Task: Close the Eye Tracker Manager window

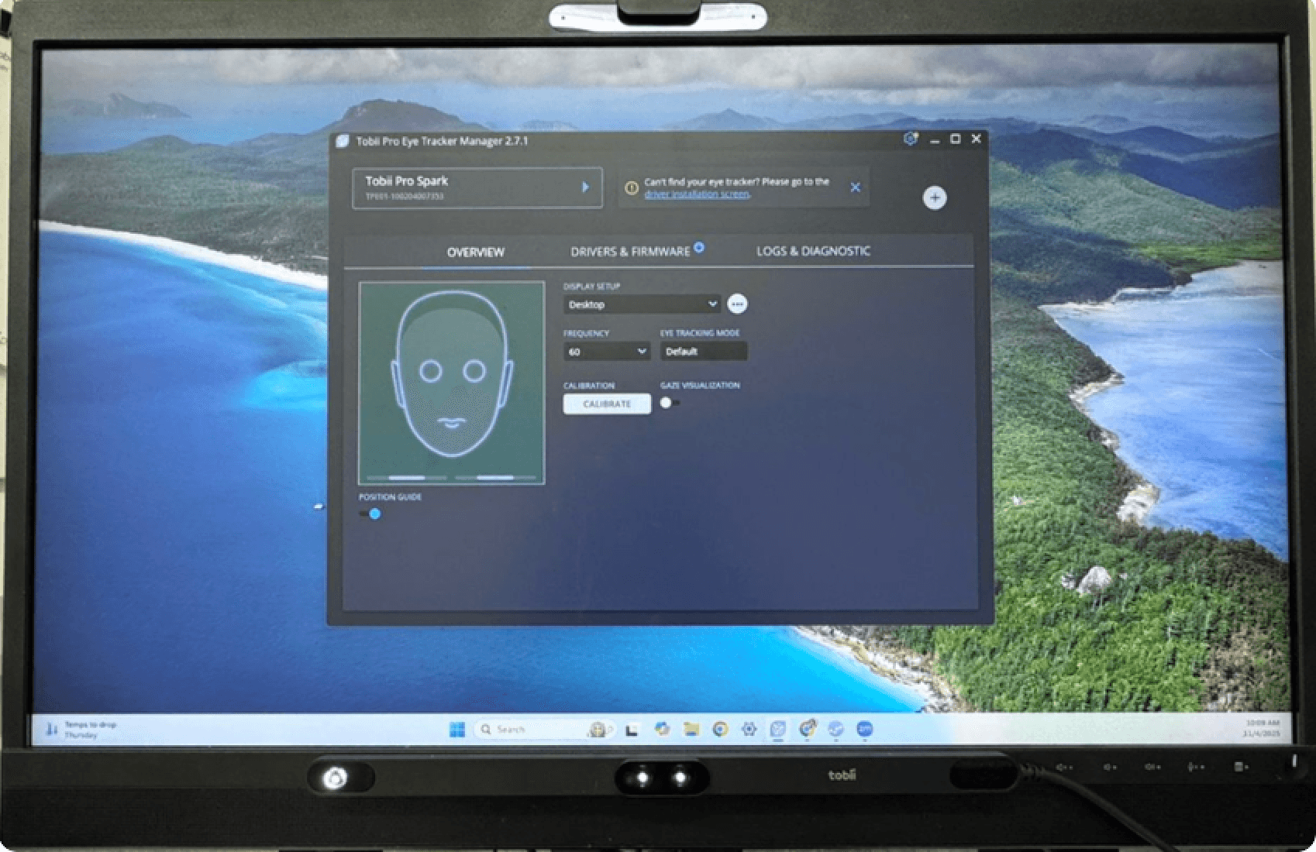Action: click(976, 139)
